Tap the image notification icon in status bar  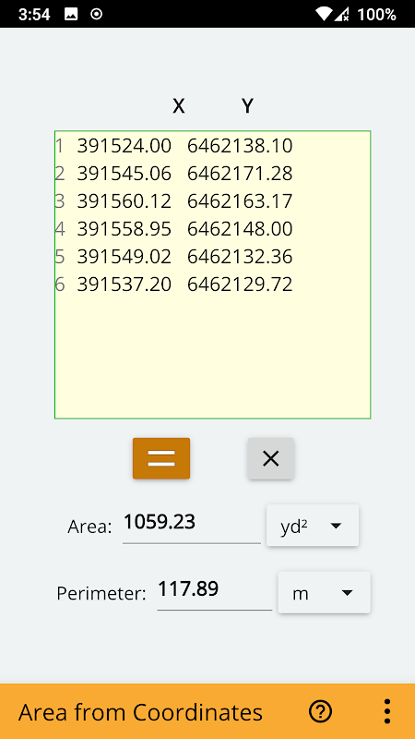pyautogui.click(x=71, y=15)
